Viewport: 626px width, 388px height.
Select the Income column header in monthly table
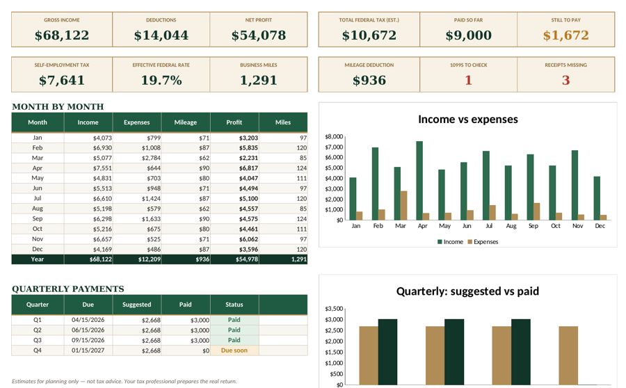(x=88, y=122)
